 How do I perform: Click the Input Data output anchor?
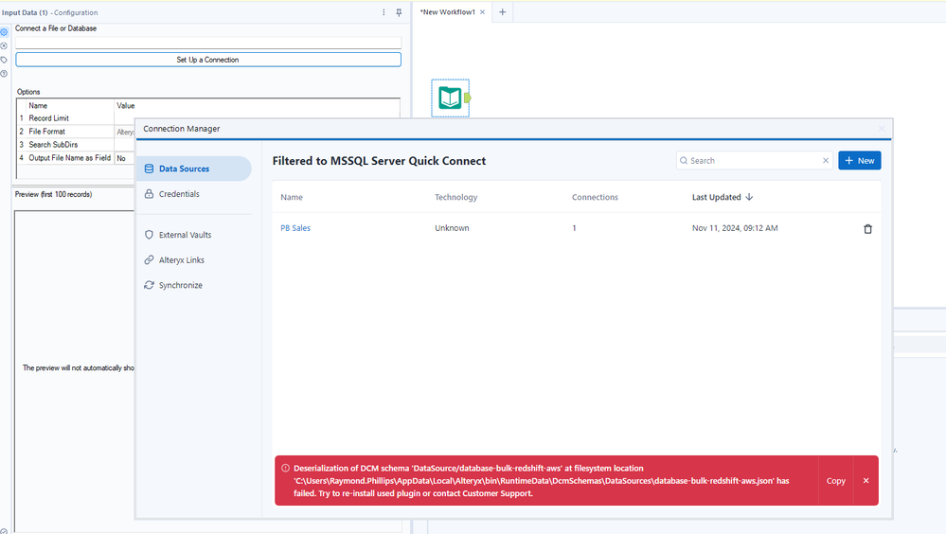[467, 98]
